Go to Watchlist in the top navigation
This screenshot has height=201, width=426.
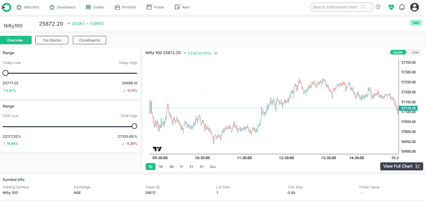(x=28, y=7)
